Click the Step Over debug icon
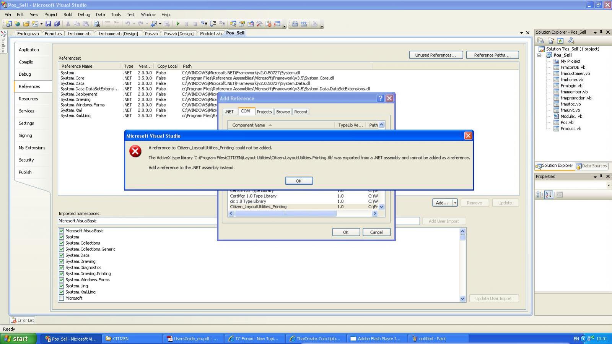The height and width of the screenshot is (344, 612). (x=213, y=24)
